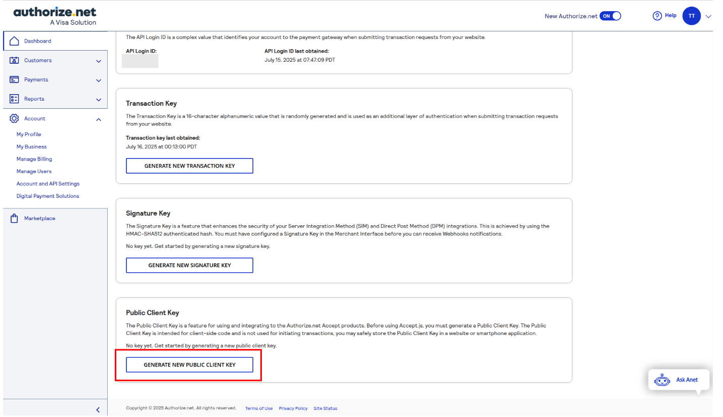The image size is (723, 417).
Task: Select the Payments menu label
Action: pos(36,79)
